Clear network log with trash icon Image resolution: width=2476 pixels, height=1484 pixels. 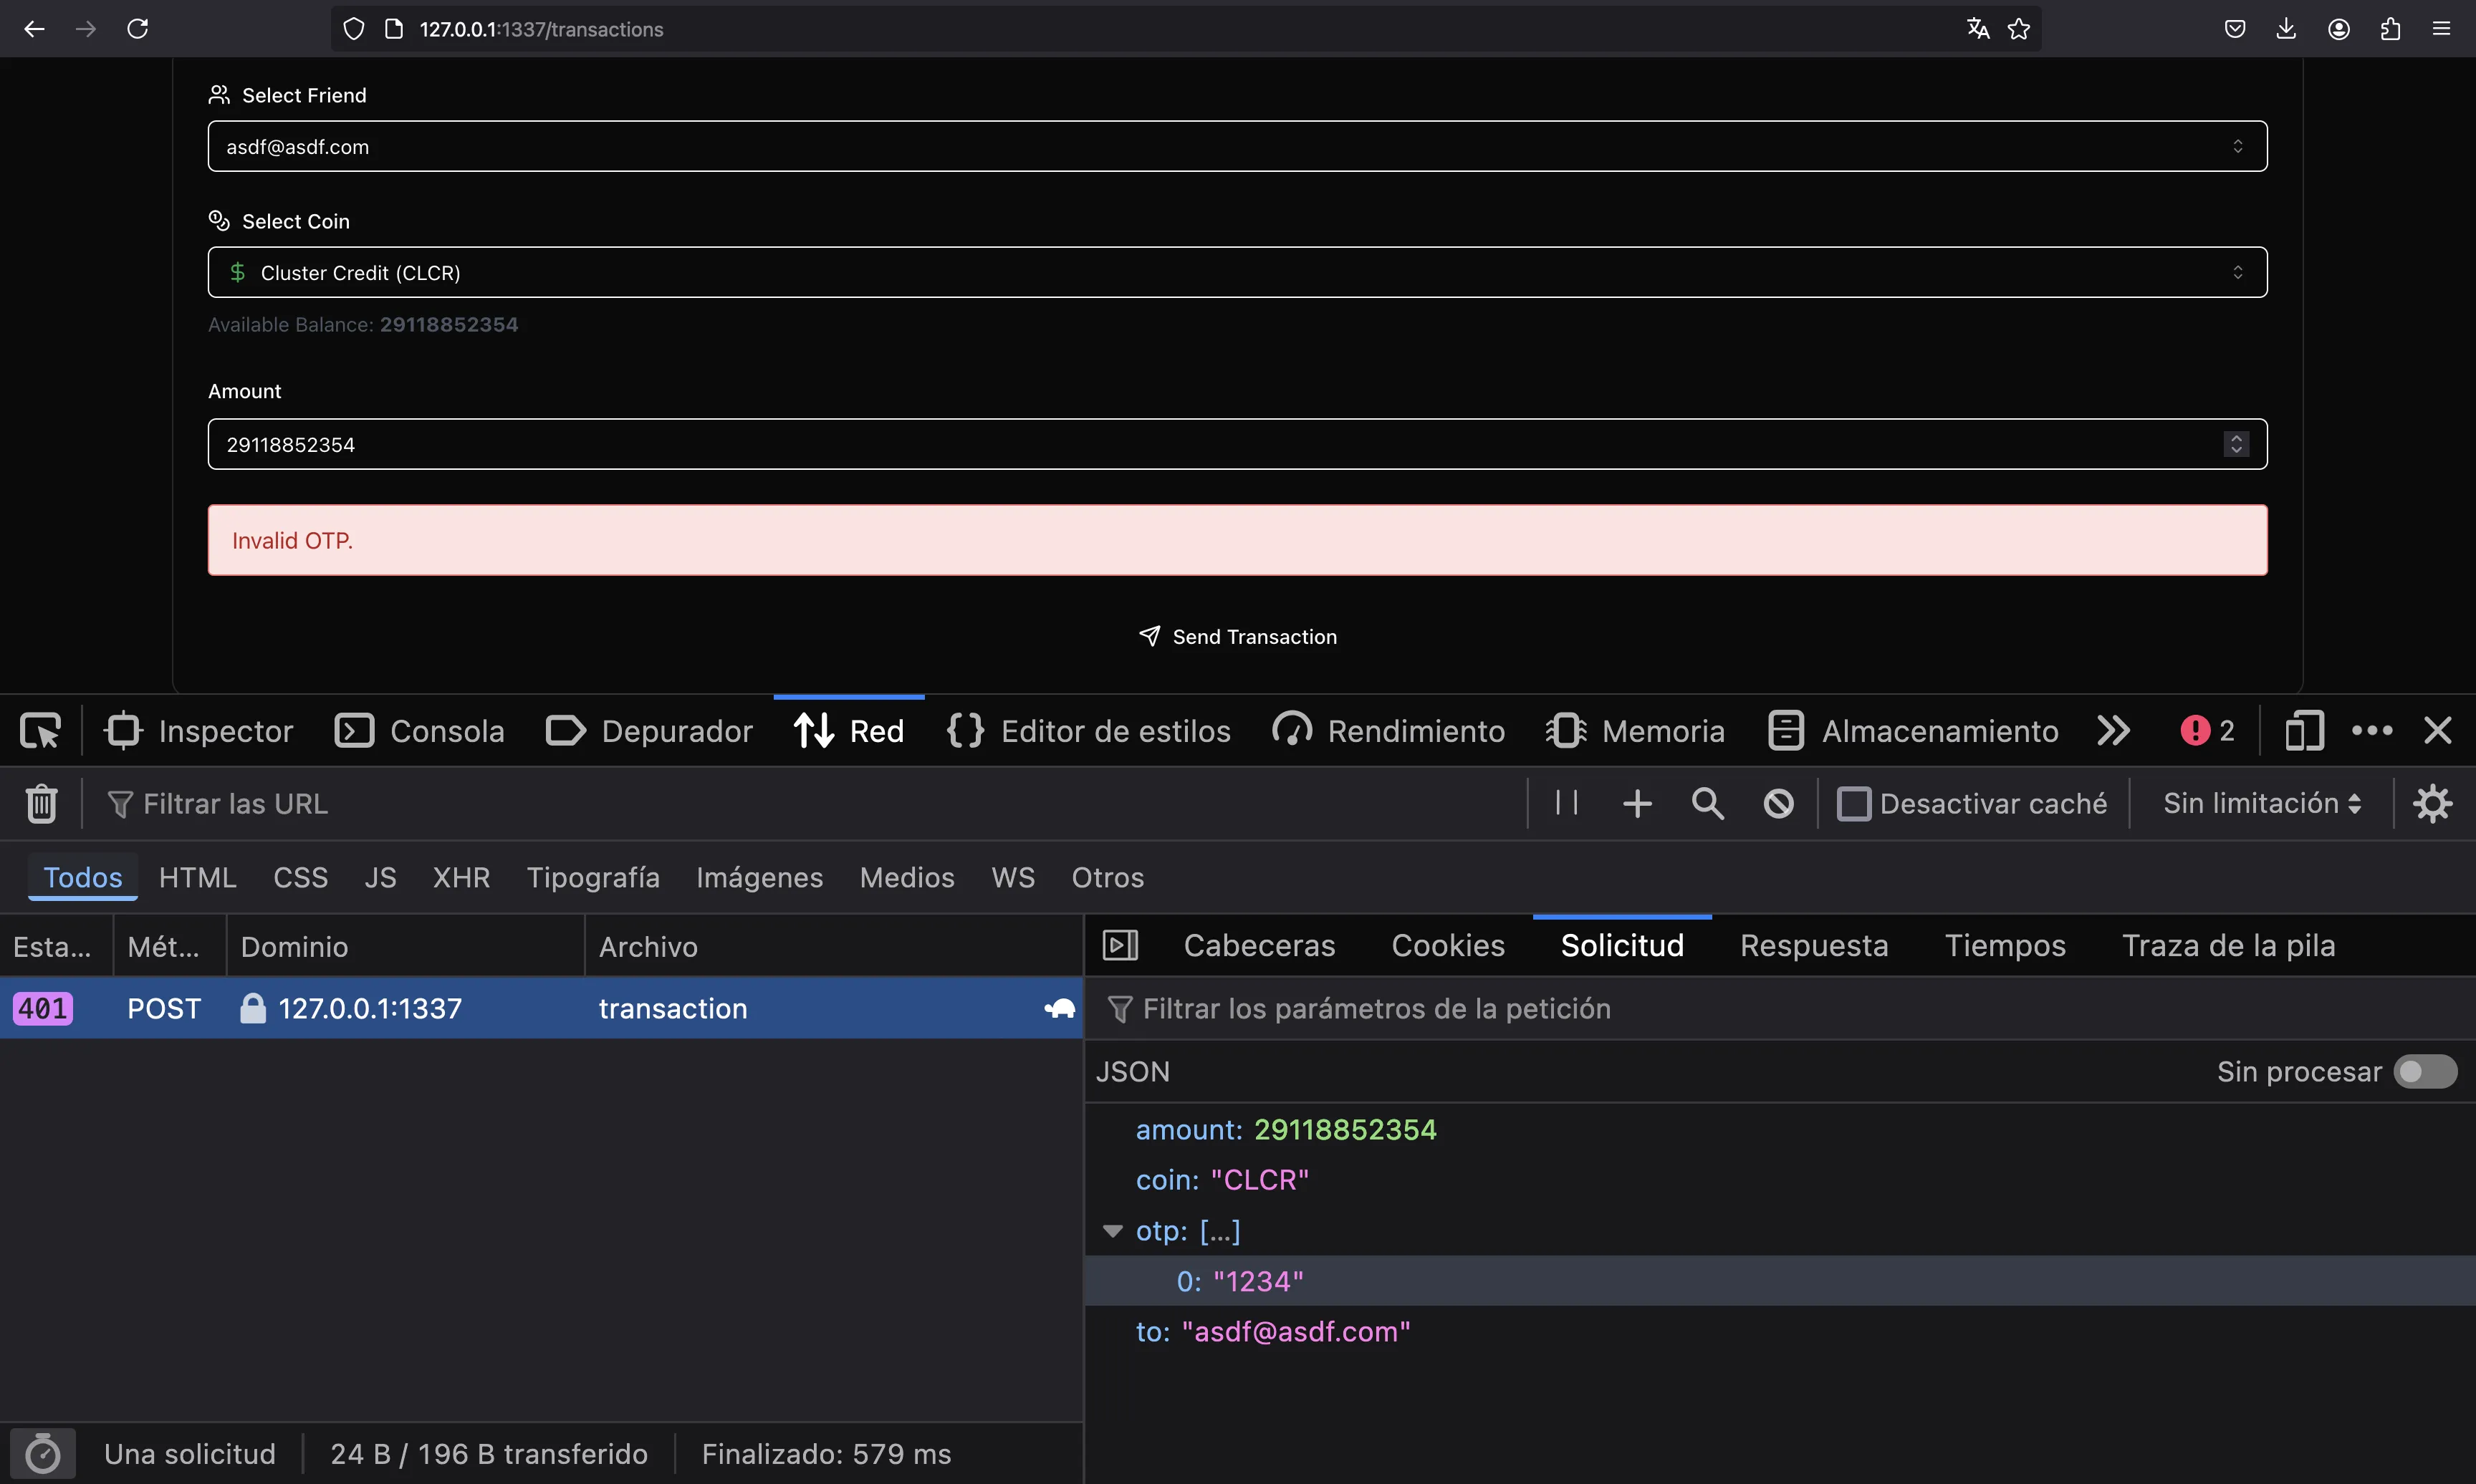coord(41,804)
